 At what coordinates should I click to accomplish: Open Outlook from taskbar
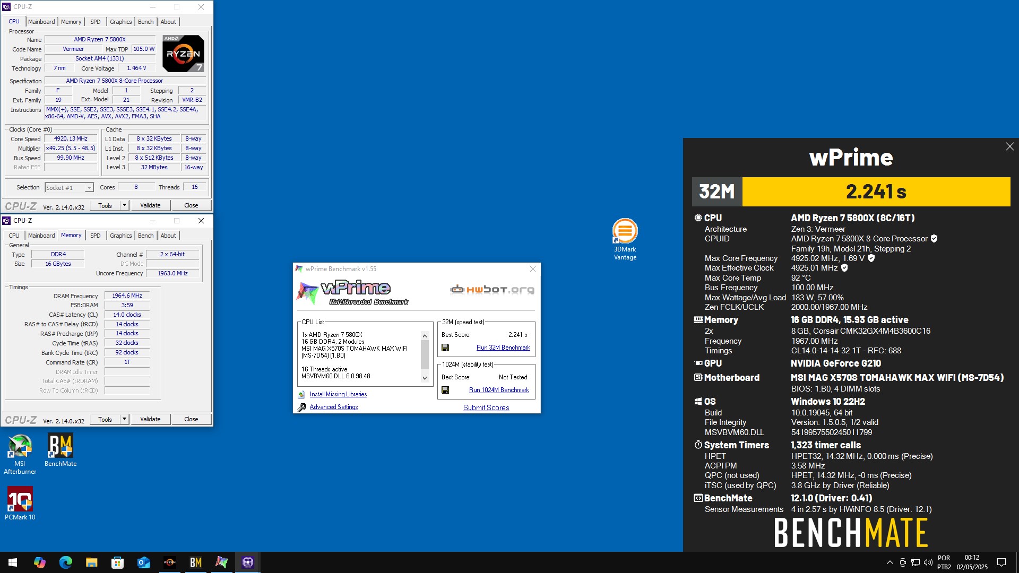click(x=143, y=562)
